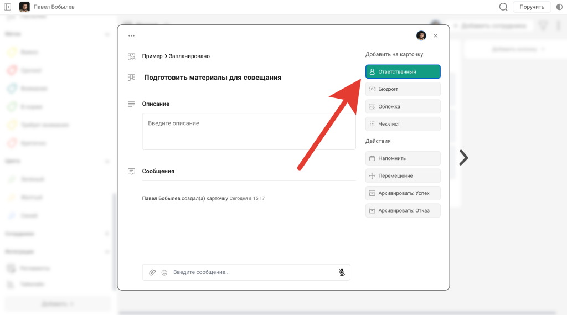
Task: Click the Перемещение action
Action: tap(403, 175)
